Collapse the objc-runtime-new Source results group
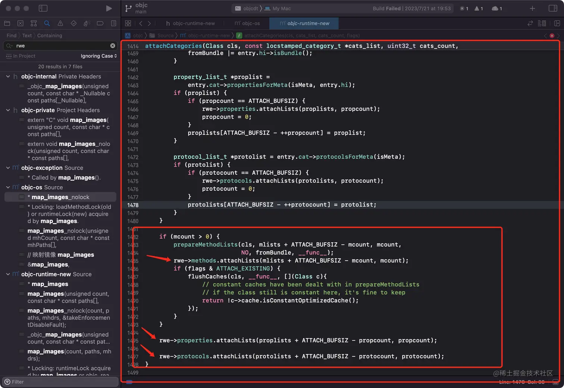This screenshot has width=564, height=388. (x=8, y=274)
